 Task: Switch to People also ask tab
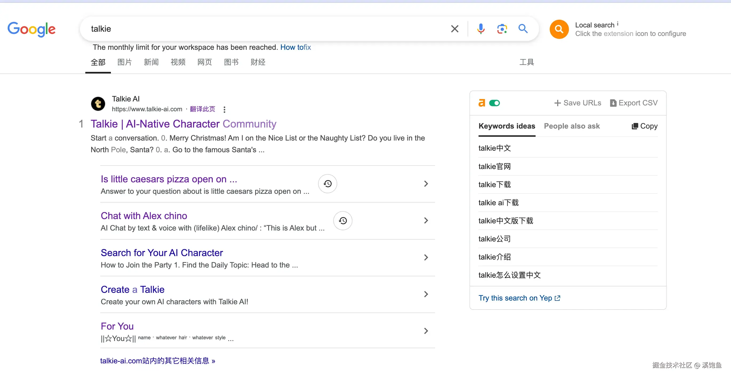tap(572, 126)
